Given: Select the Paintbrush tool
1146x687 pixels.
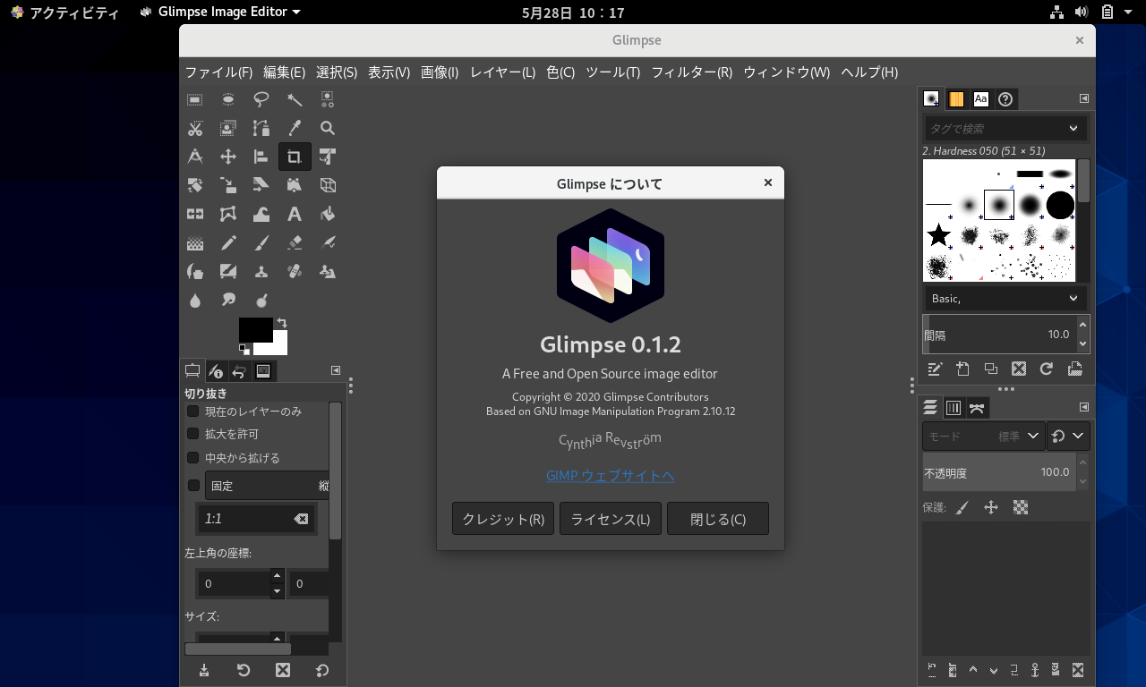Looking at the screenshot, I should tap(261, 242).
